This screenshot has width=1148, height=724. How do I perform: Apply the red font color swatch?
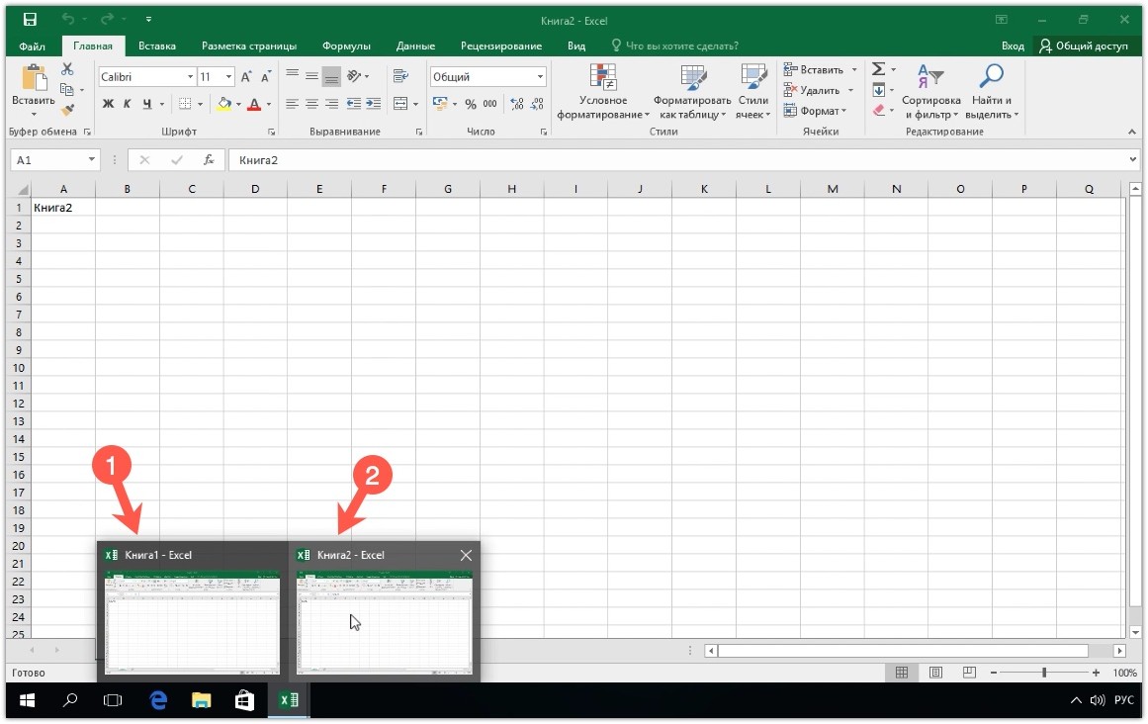click(254, 104)
